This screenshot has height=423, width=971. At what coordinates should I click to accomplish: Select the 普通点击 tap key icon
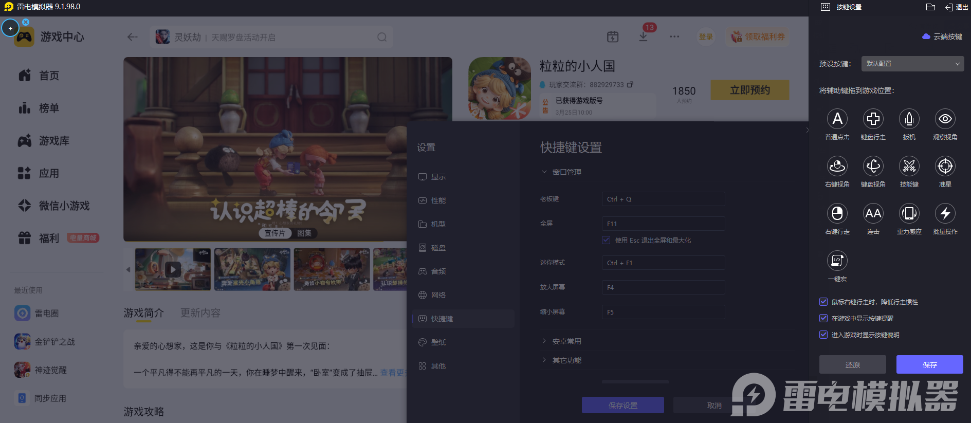837,119
